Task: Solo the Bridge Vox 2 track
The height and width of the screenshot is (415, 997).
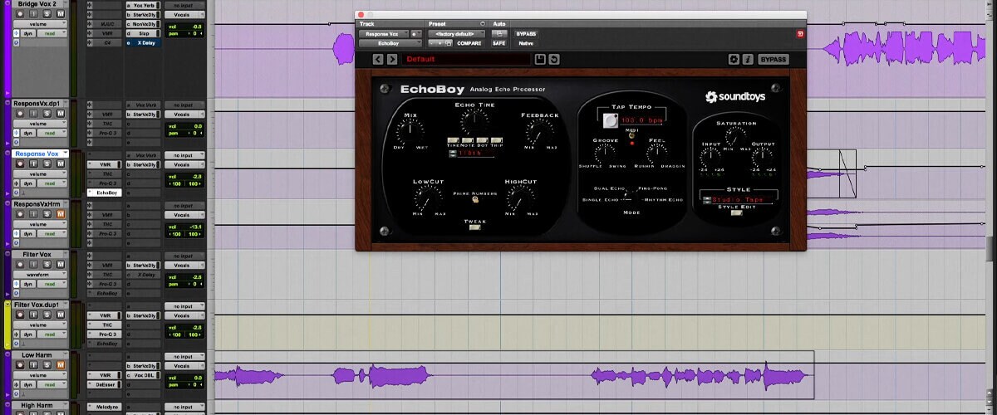Action: [47, 14]
